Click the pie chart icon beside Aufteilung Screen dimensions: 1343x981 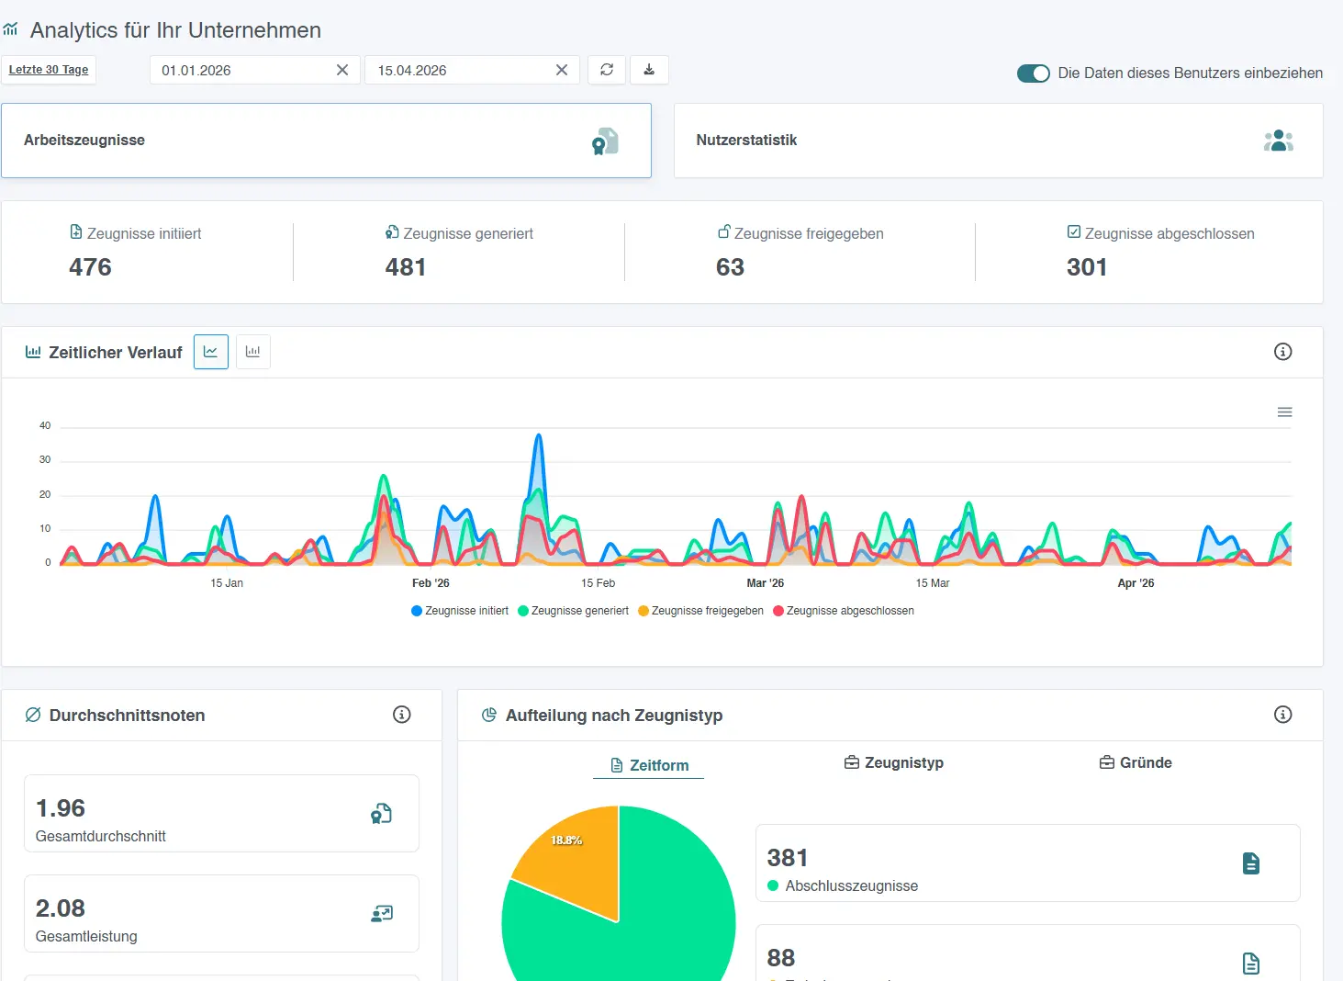[489, 715]
